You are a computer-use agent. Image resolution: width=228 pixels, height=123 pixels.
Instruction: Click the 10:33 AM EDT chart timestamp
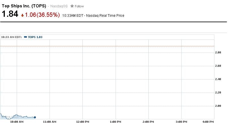(x=11, y=37)
